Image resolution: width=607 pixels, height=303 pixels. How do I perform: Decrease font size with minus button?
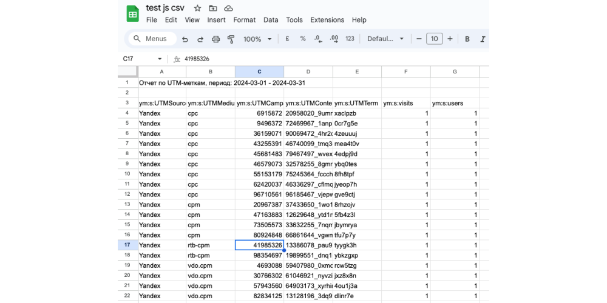click(418, 39)
